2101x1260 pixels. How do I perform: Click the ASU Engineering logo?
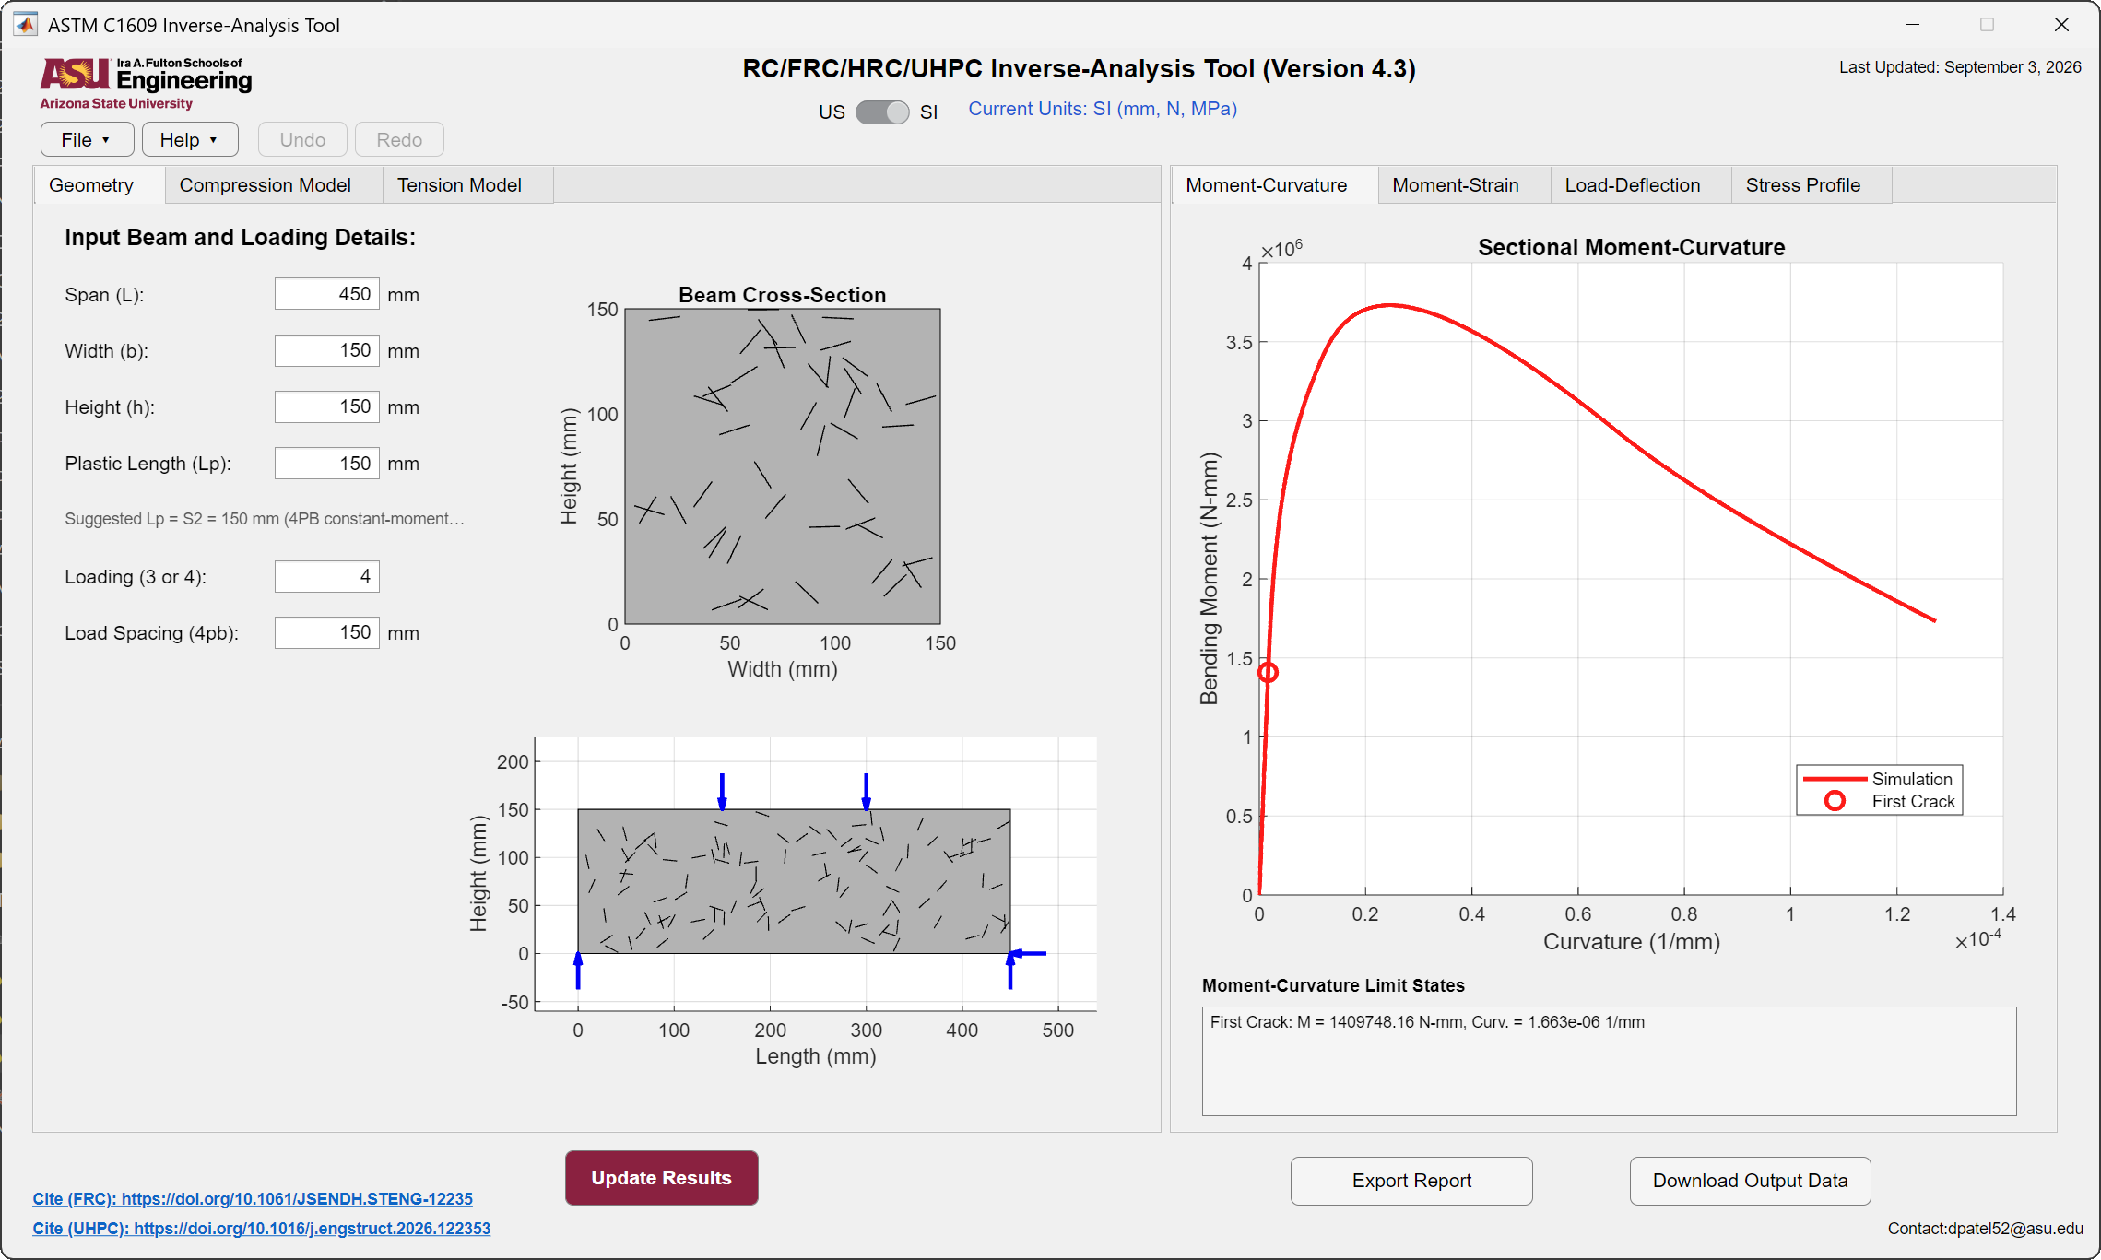pos(146,84)
